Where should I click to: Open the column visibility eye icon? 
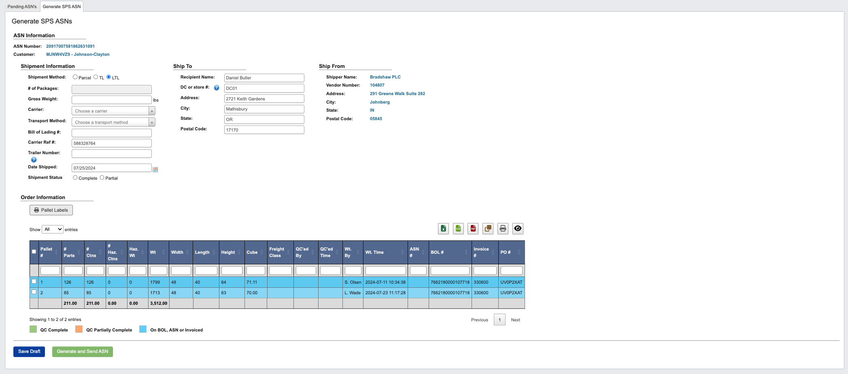518,228
